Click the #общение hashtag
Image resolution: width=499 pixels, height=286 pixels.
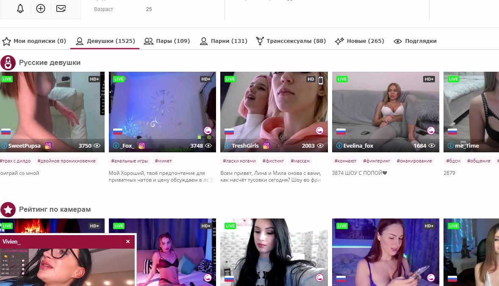coord(479,161)
